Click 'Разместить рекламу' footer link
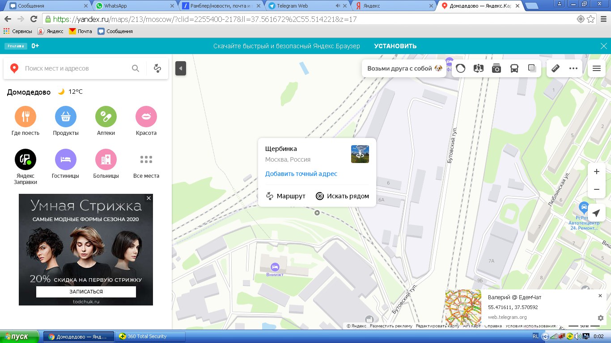The width and height of the screenshot is (611, 343). [x=391, y=326]
